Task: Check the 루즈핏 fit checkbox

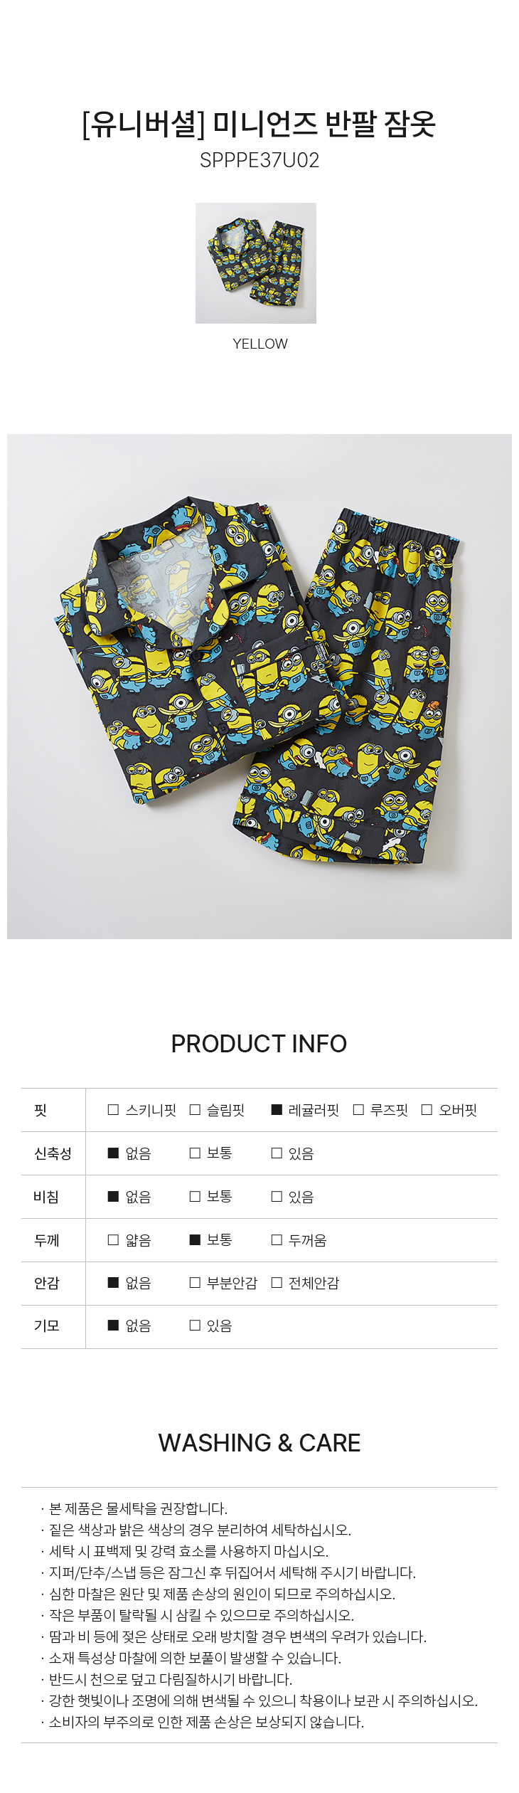Action: click(358, 1110)
